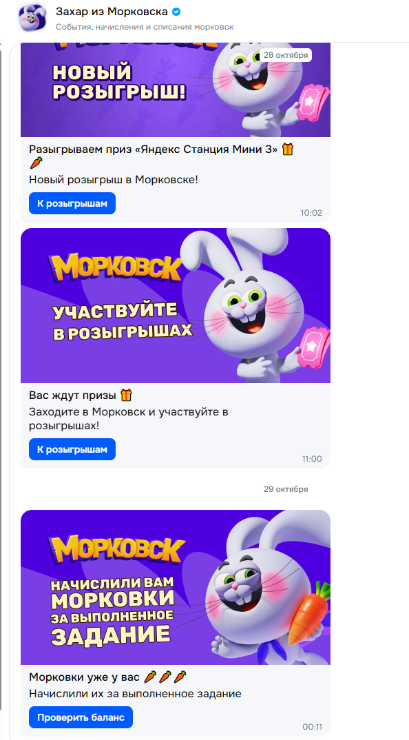Open the Захар из Морковска avatar icon
The image size is (409, 740).
point(32,18)
